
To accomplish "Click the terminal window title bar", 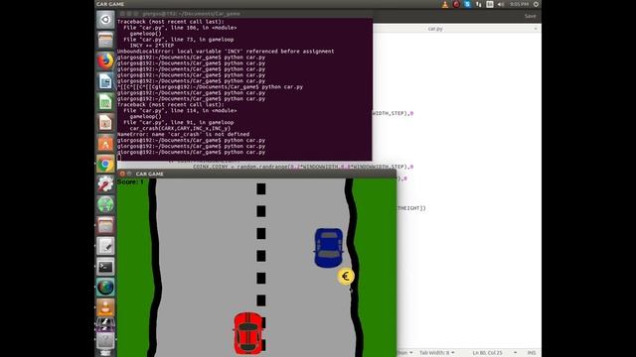I will (245, 13).
